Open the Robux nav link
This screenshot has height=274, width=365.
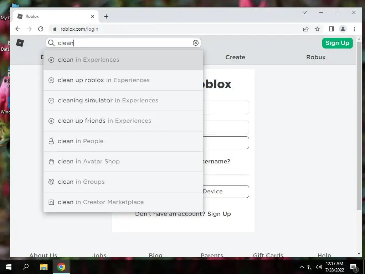point(316,57)
